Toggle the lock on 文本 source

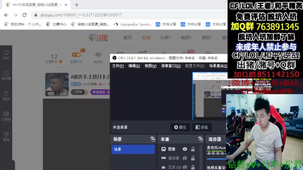[193, 167]
